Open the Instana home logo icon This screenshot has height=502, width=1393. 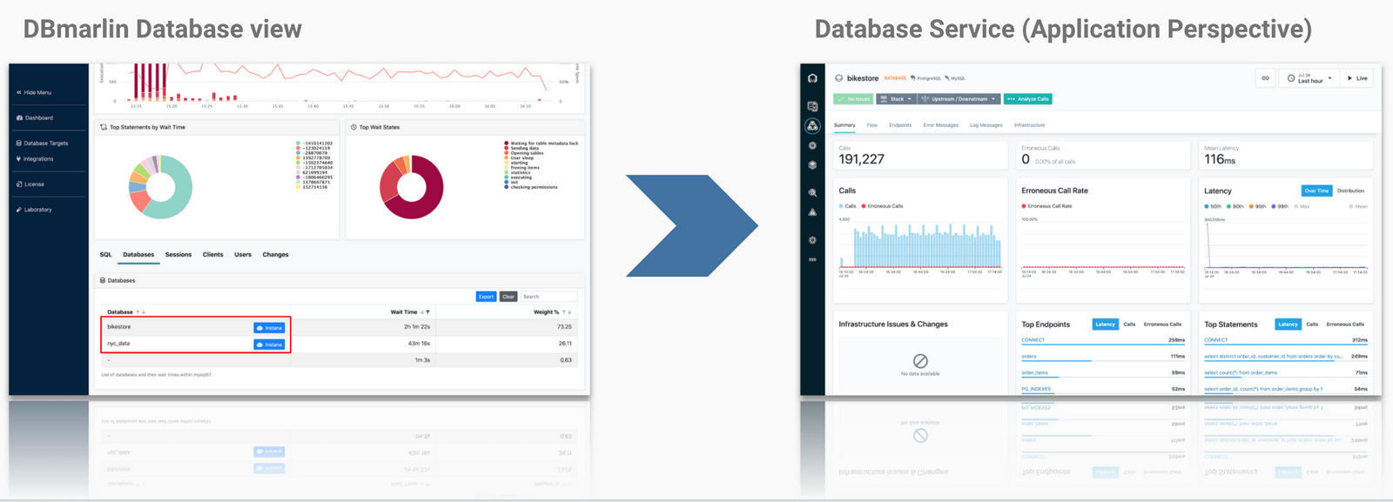812,78
